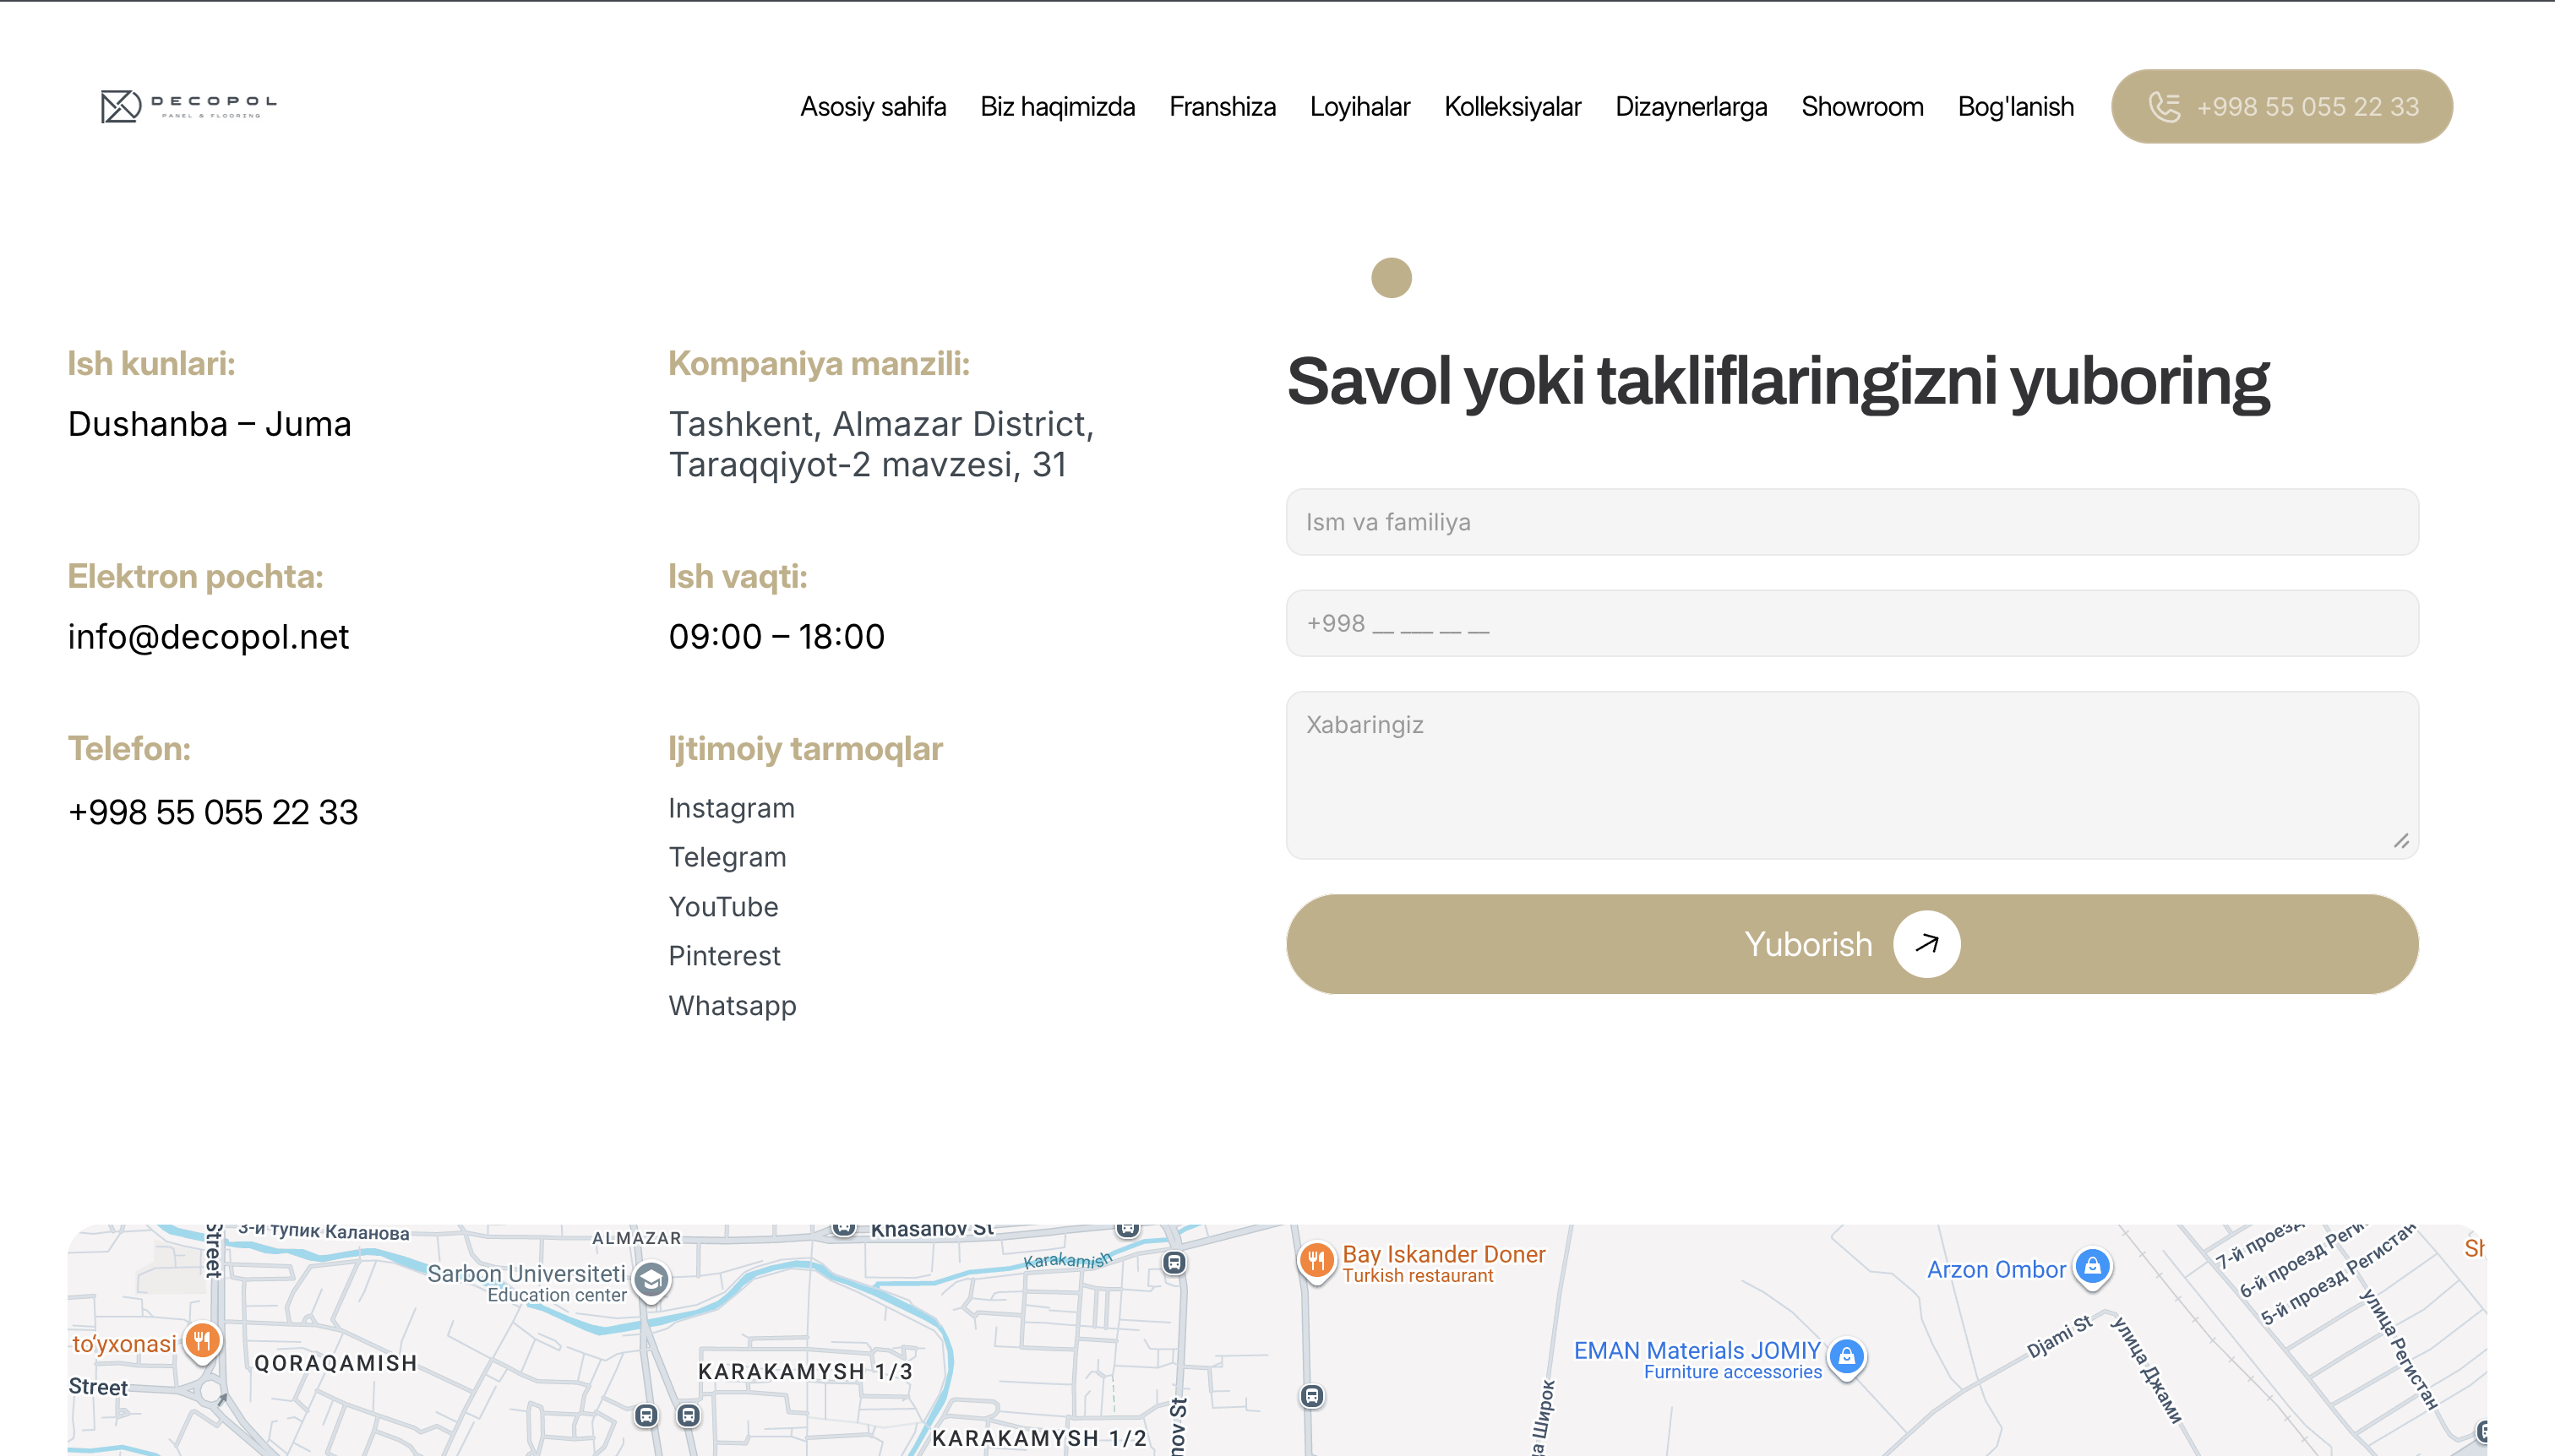Focus the +998 phone number field
The height and width of the screenshot is (1456, 2555).
pos(1852,623)
